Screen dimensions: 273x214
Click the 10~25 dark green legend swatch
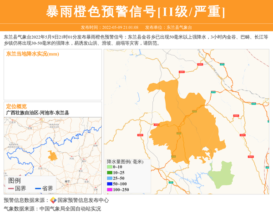pyautogui.click(x=109, y=173)
